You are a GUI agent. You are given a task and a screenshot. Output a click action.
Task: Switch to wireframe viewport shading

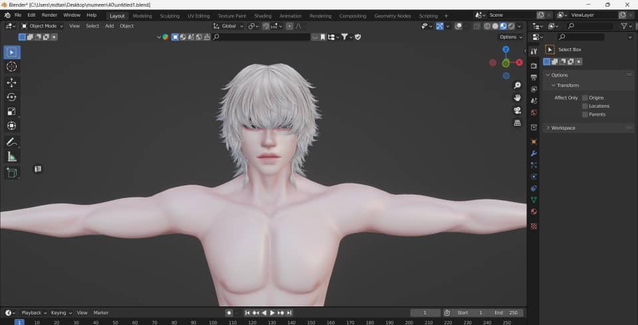487,26
